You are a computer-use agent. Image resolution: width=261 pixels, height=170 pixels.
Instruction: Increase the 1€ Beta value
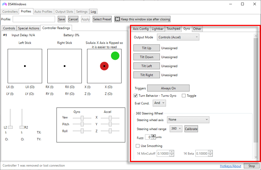click(210, 152)
